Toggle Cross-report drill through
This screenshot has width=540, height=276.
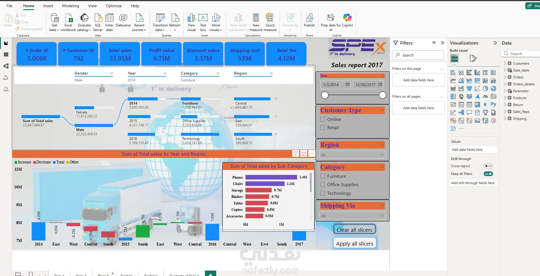tap(488, 166)
